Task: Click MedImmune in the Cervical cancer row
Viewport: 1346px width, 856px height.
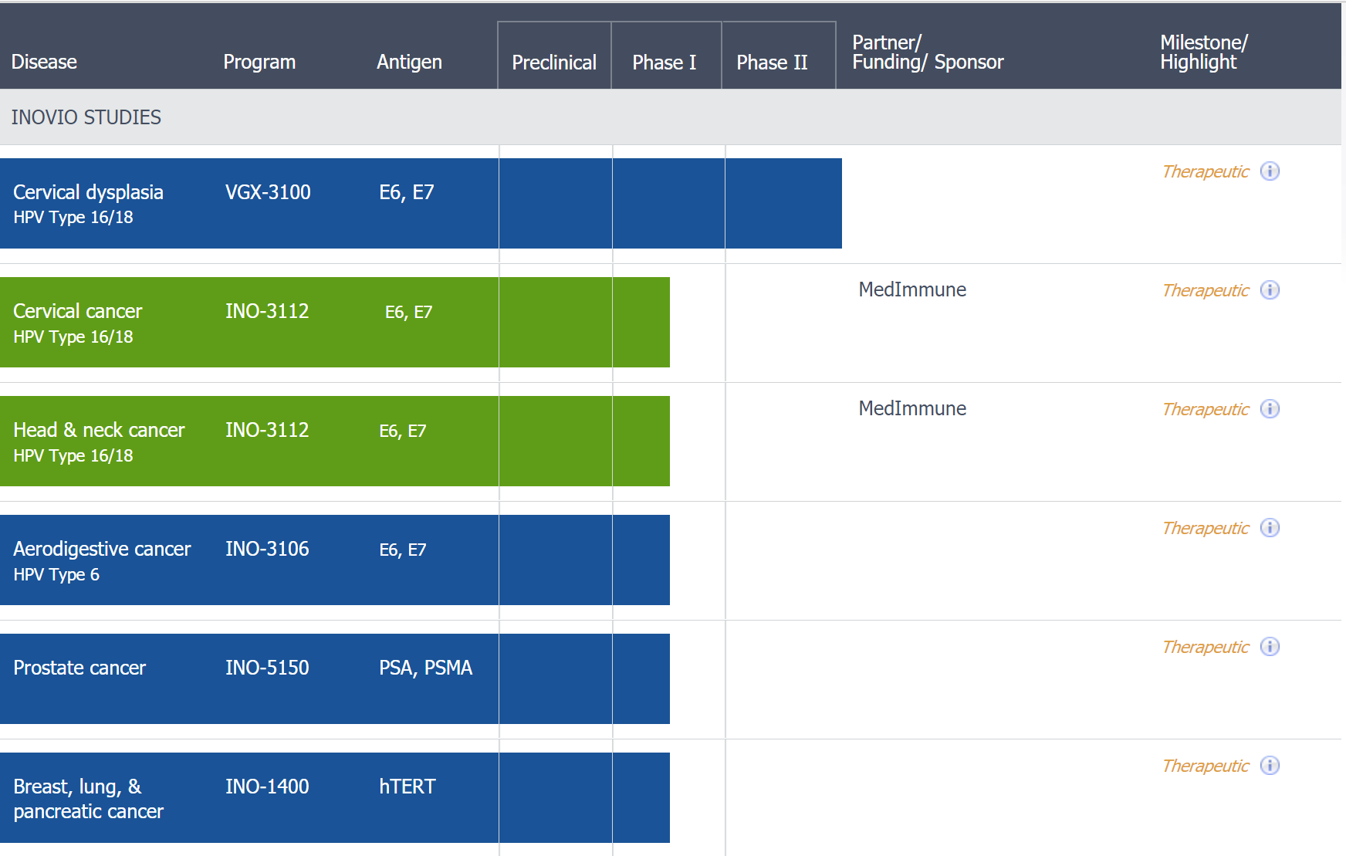Action: click(912, 289)
